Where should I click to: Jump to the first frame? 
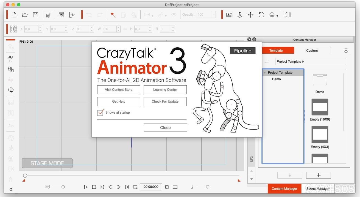(x=102, y=187)
